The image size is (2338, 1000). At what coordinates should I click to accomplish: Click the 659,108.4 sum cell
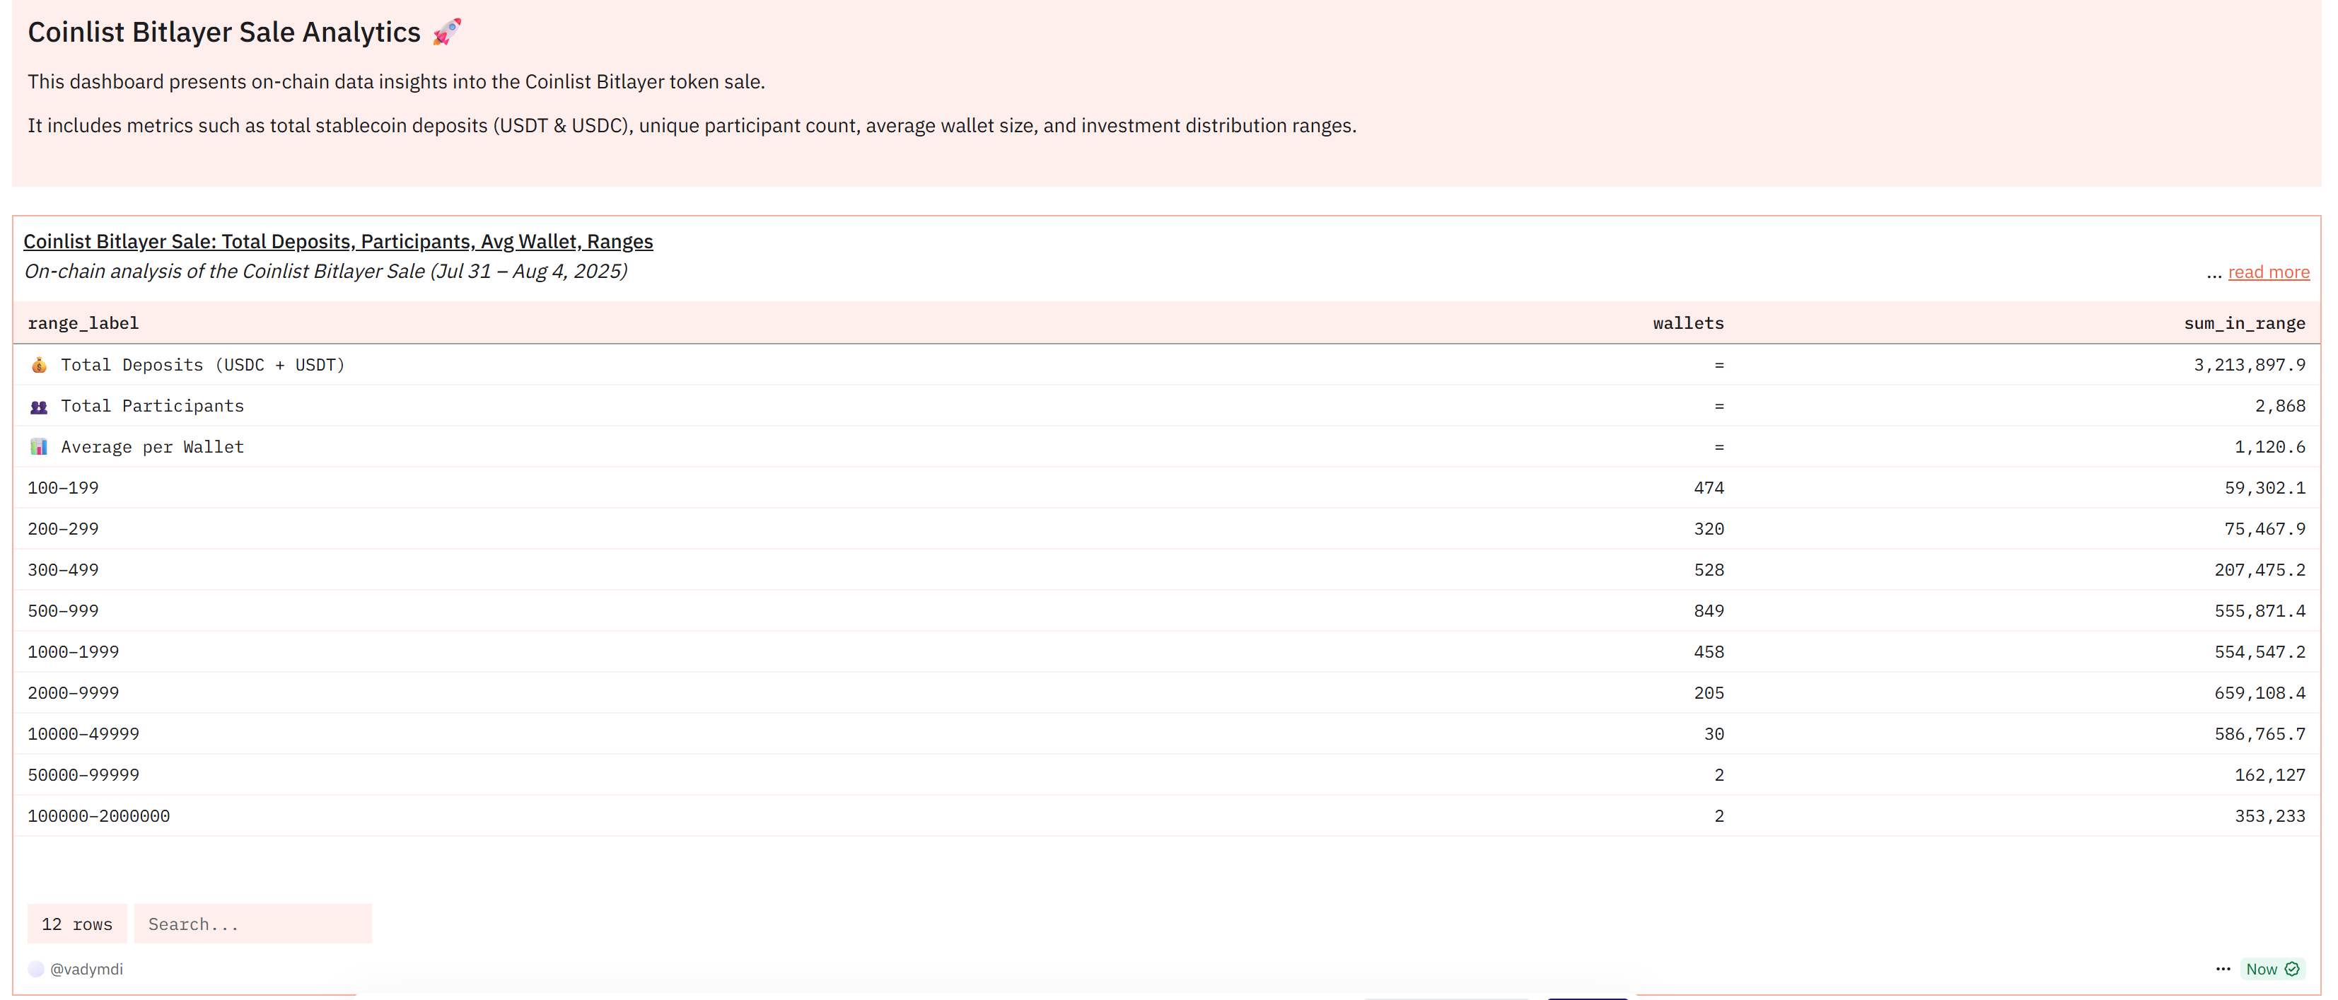coord(2260,692)
